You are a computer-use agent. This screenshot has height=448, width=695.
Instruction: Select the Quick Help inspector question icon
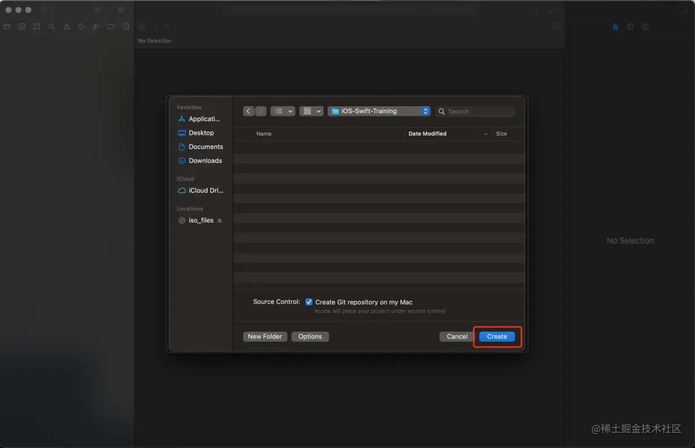point(645,26)
